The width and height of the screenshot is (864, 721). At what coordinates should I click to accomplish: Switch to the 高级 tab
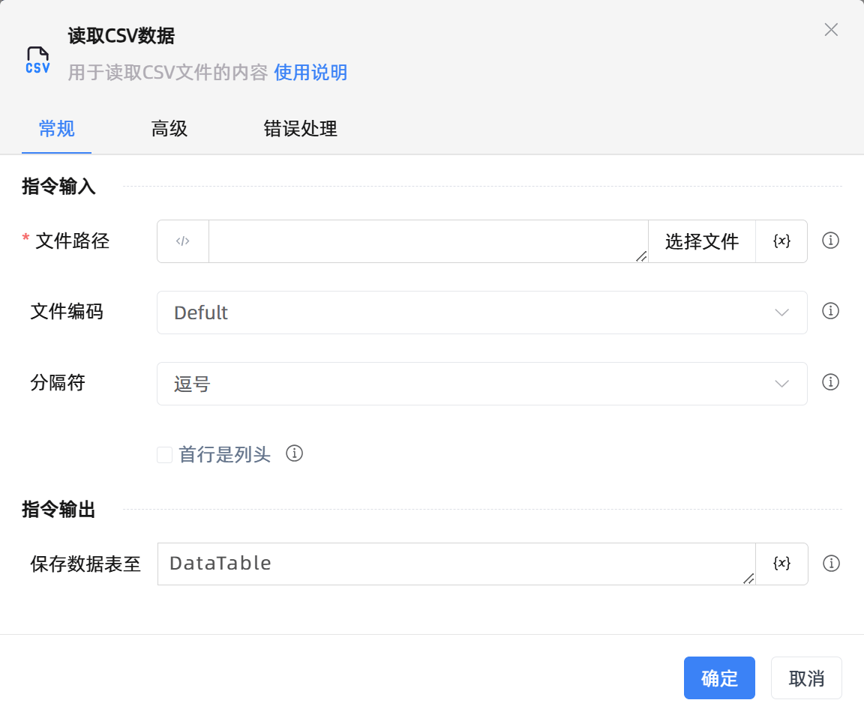click(169, 129)
